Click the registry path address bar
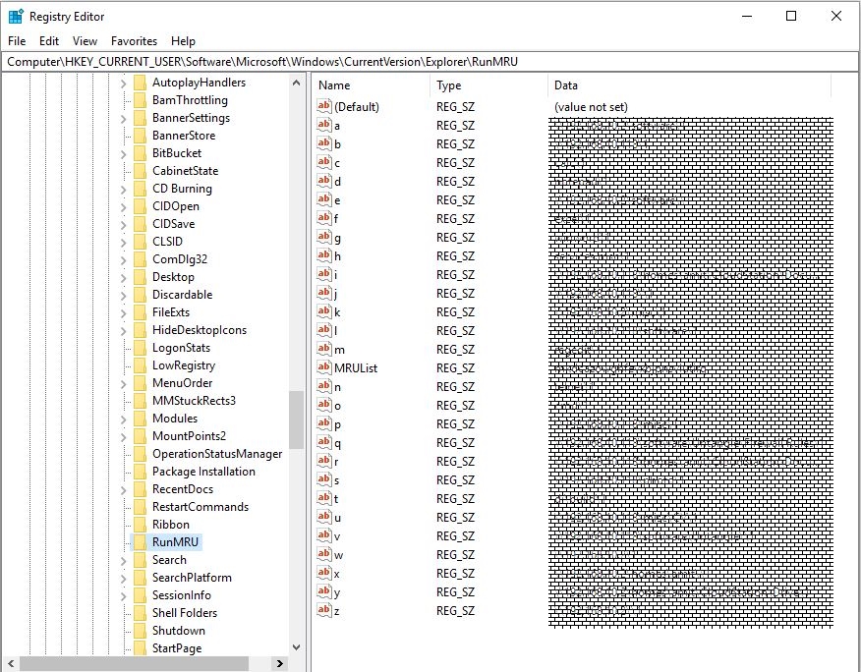861x672 pixels. tap(430, 62)
